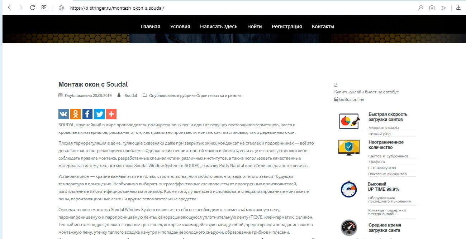Open the speed dial grid icon
The image size is (466, 239).
point(44,8)
